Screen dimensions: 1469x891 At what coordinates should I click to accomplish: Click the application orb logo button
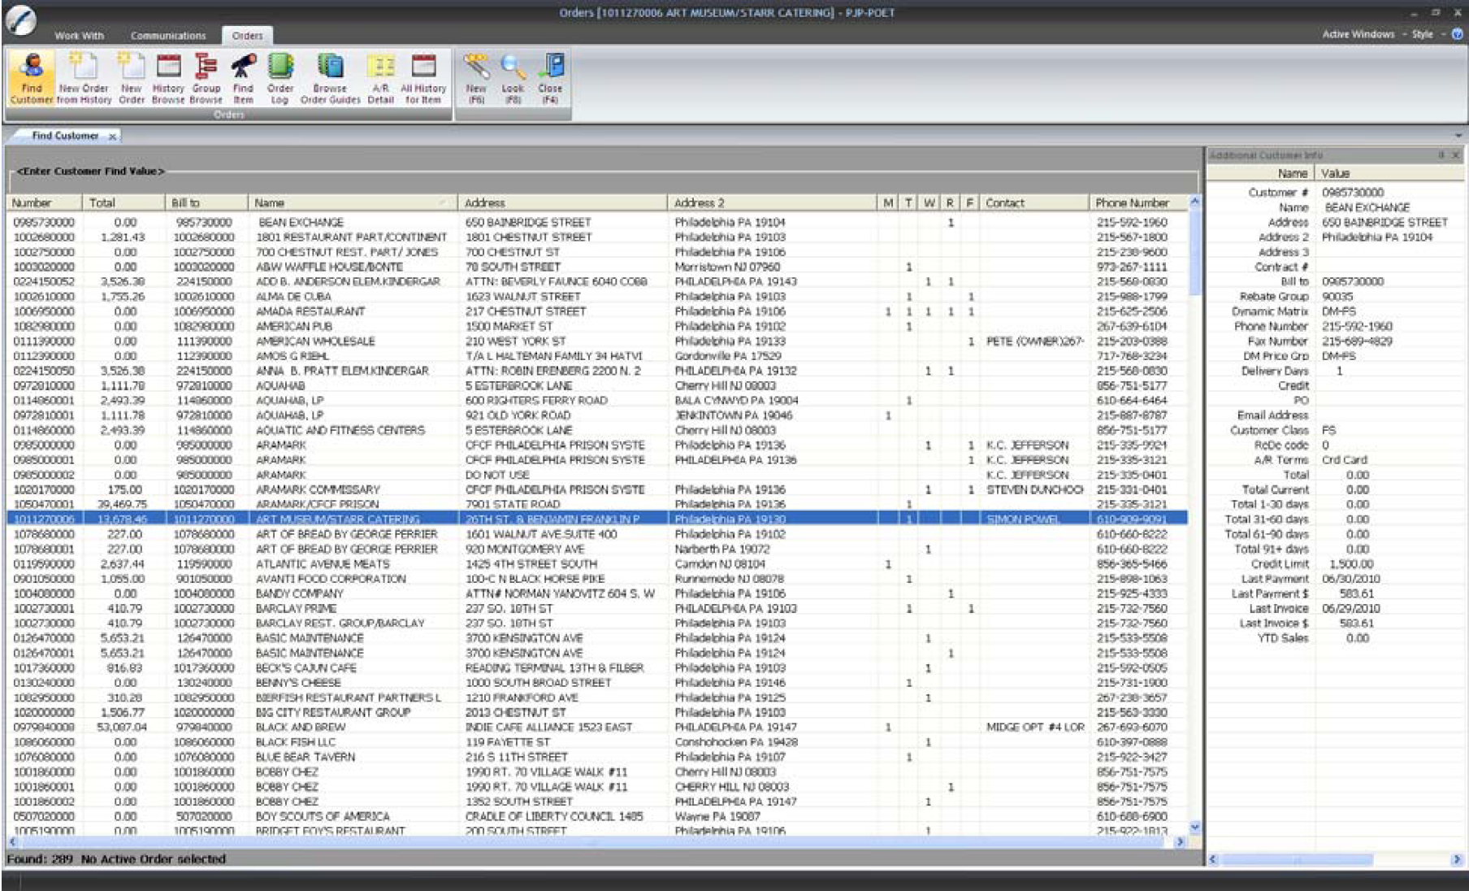20,20
